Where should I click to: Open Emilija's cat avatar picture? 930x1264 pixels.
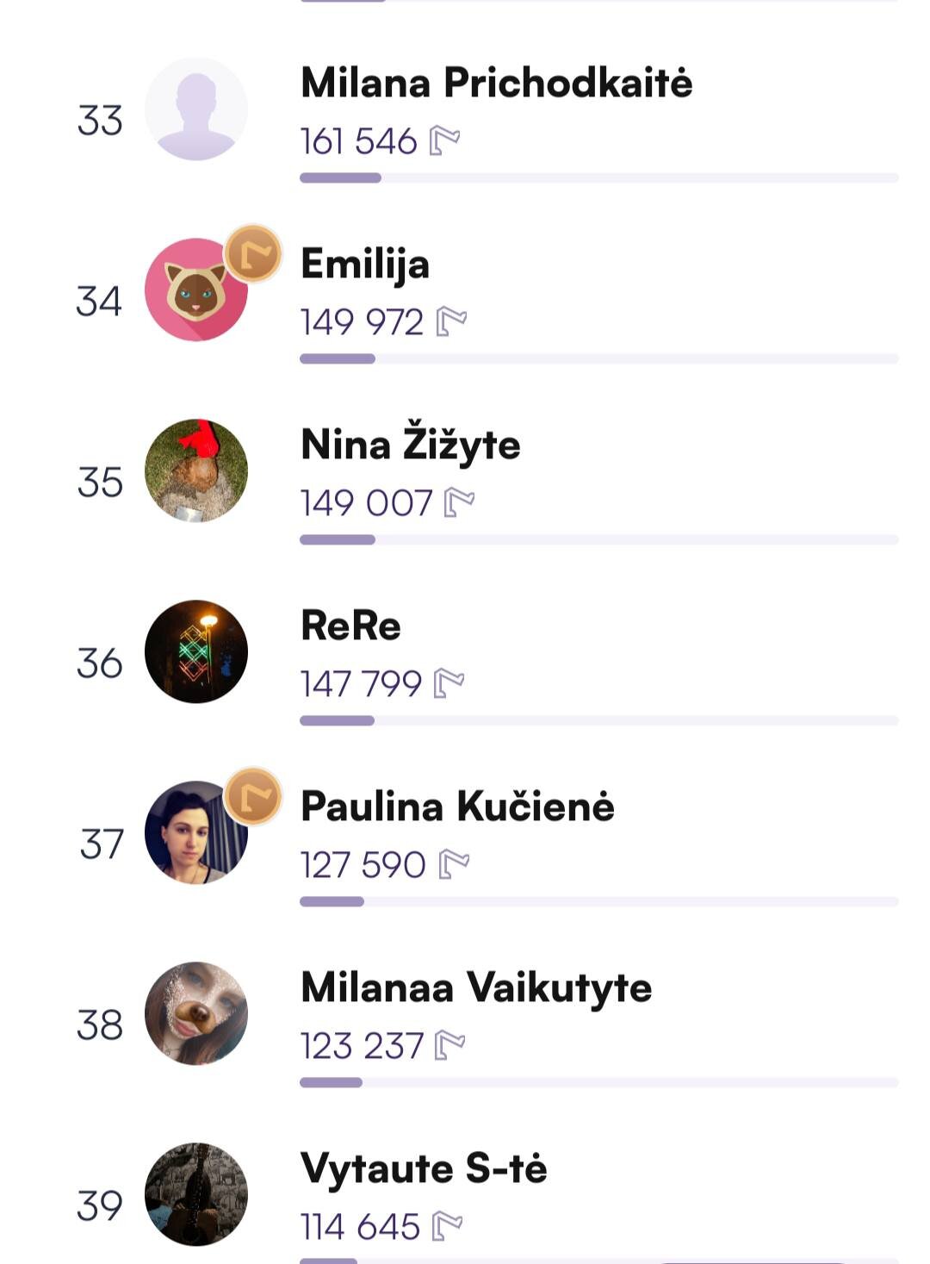point(195,291)
